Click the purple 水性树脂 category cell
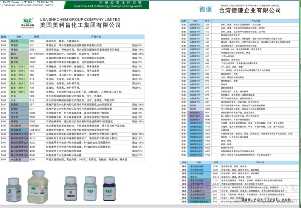Viewport: 301px width, 208px height. tap(19, 160)
